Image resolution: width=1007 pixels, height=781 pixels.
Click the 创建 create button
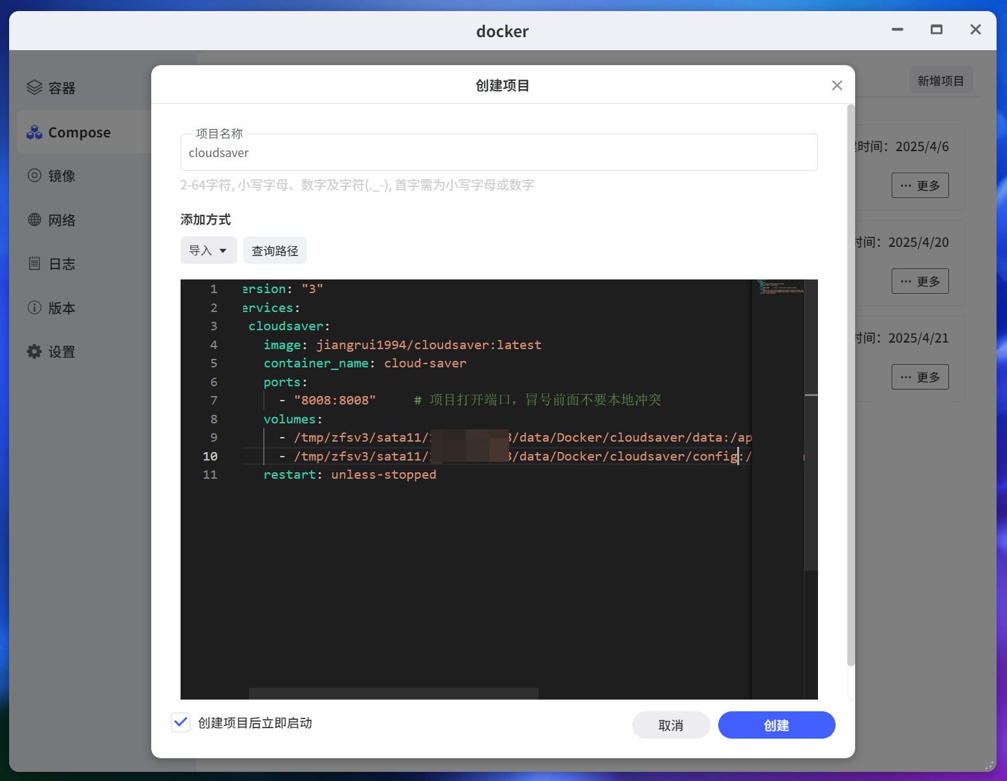[777, 725]
